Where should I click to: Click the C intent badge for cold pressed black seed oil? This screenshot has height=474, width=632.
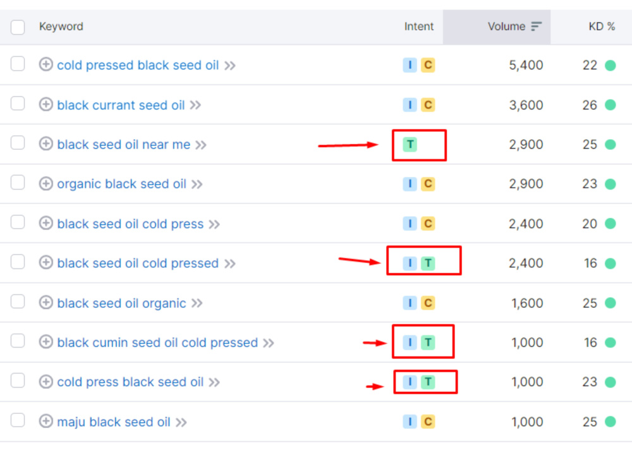pyautogui.click(x=428, y=65)
